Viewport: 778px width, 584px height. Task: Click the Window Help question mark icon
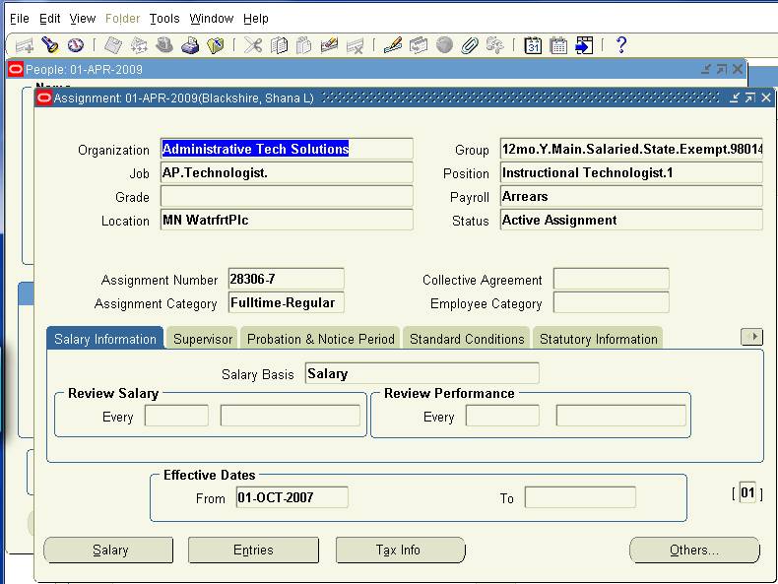[621, 45]
